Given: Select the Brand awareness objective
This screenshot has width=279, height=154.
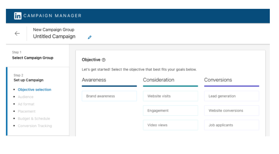Looking at the screenshot, I should click(109, 96).
